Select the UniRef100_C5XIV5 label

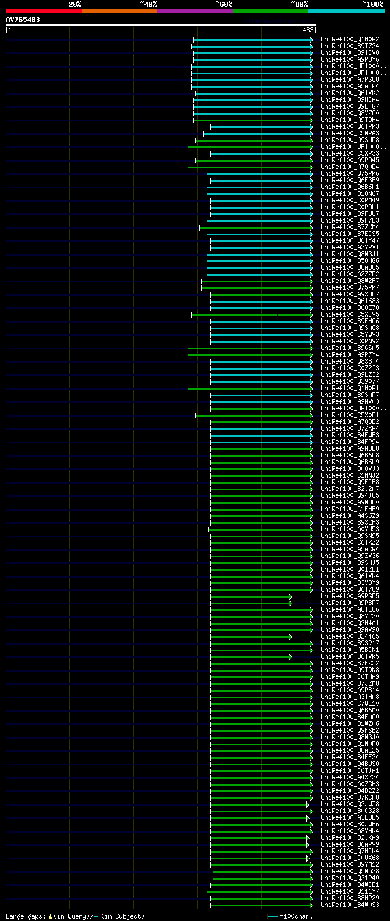click(x=350, y=314)
